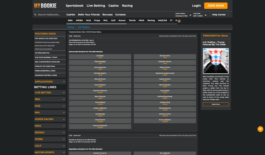Expand the NHL sidebar betting lines

[50, 112]
